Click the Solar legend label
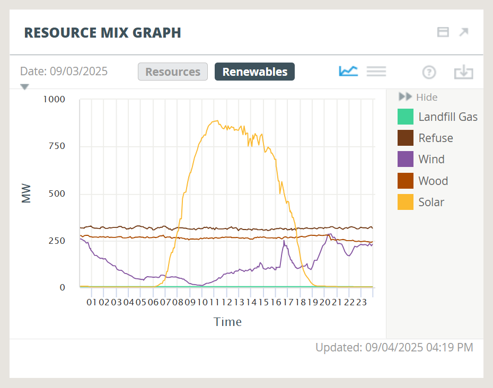493x388 pixels. point(431,202)
